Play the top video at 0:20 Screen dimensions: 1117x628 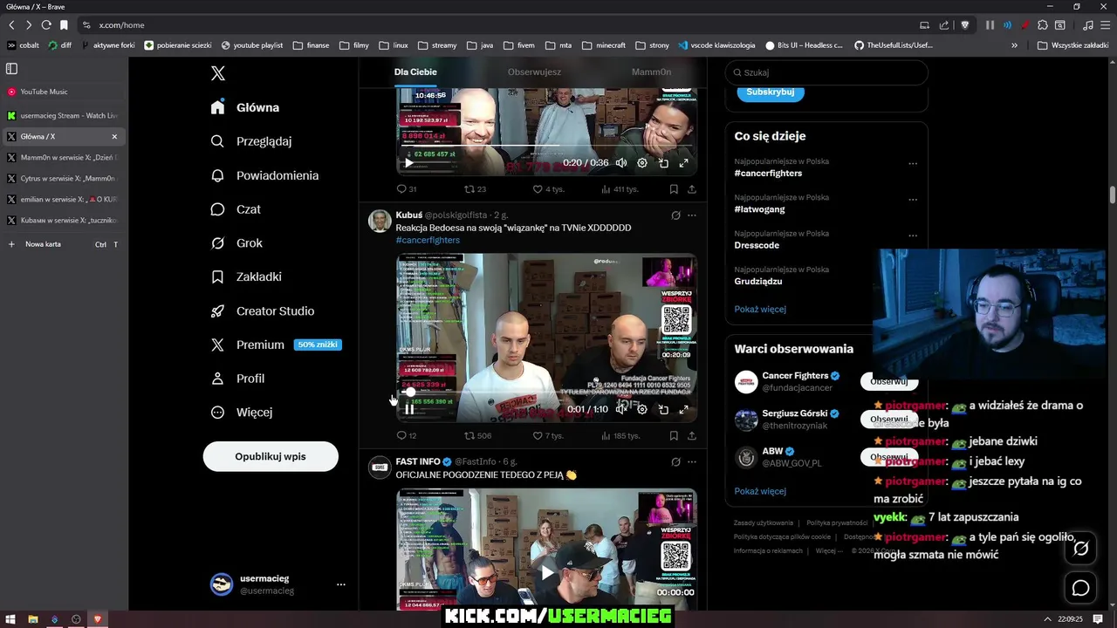[408, 163]
